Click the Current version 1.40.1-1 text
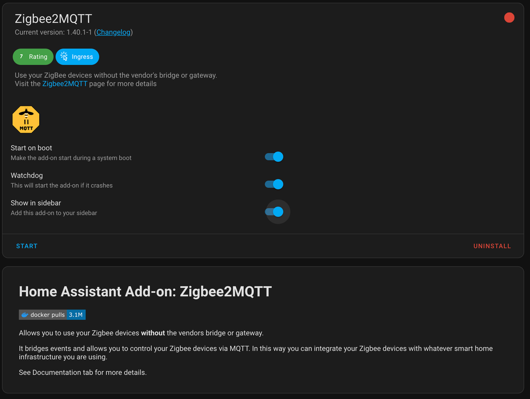This screenshot has width=530, height=399. click(x=51, y=32)
